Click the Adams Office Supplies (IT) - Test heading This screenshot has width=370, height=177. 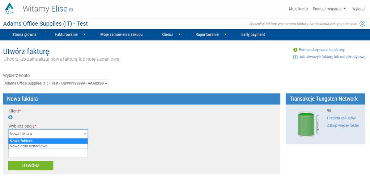coord(45,23)
